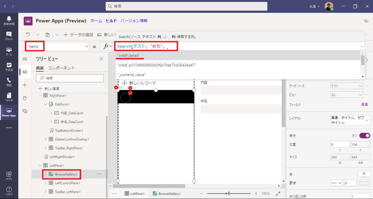
Task: Expand 内容_DataCard1 in tree
Action: (51, 113)
